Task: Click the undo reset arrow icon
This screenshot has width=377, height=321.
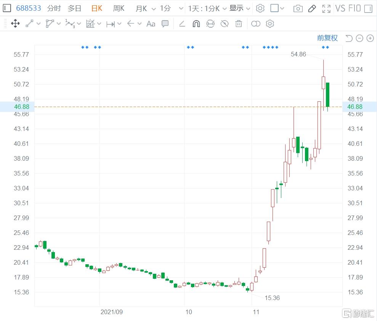Action: coord(349,38)
